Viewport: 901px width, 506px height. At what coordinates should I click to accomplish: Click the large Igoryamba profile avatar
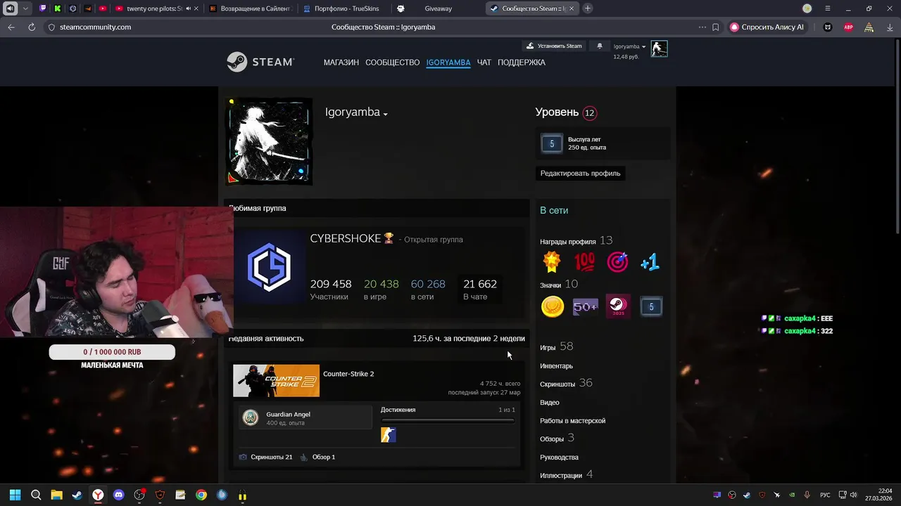coord(268,141)
